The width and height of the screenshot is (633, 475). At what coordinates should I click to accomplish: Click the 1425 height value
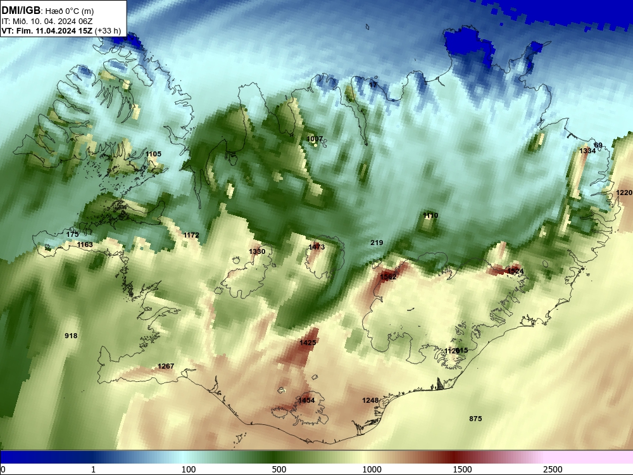[308, 343]
